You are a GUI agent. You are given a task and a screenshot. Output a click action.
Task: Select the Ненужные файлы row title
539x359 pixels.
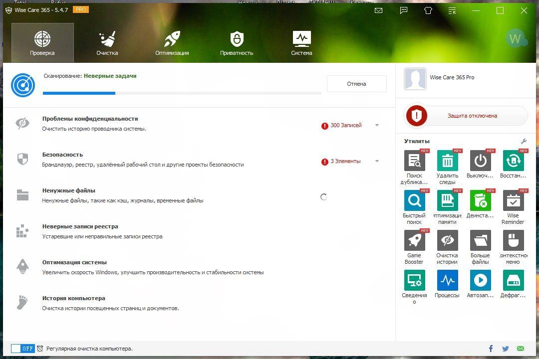point(69,190)
